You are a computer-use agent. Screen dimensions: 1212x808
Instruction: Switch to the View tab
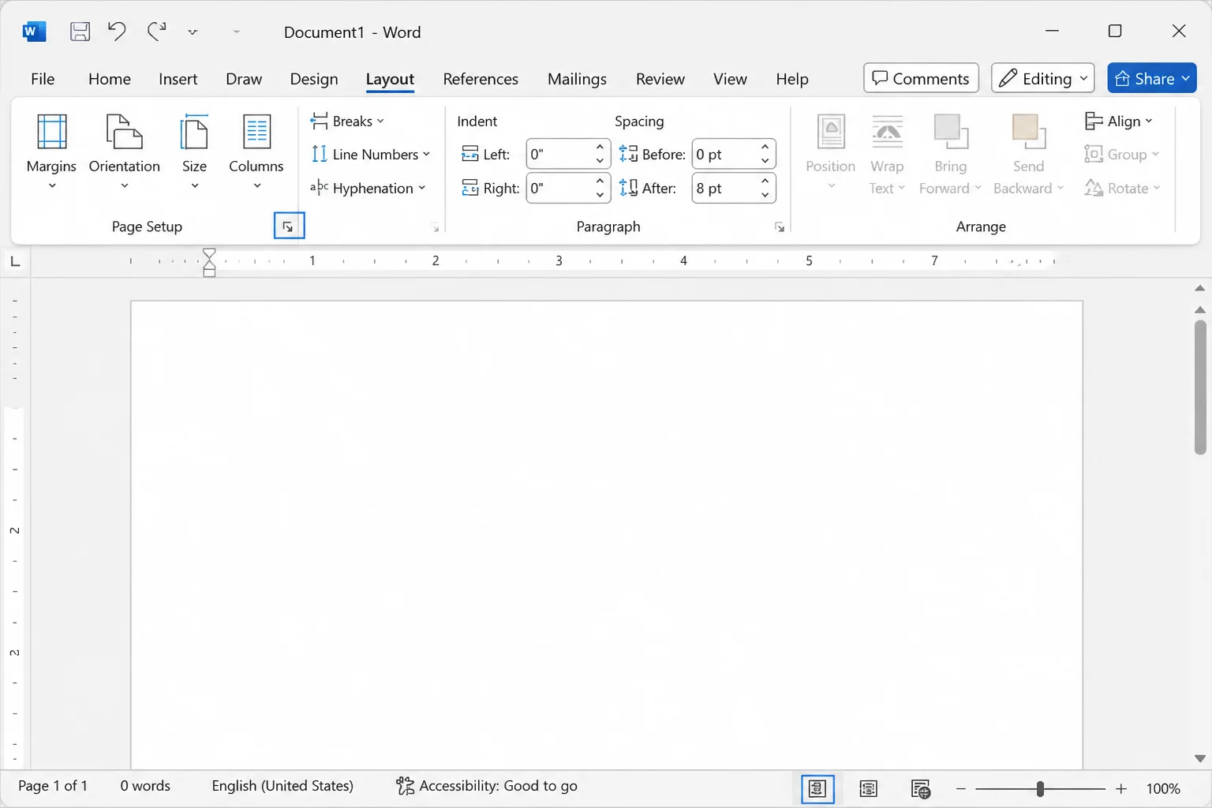[730, 79]
